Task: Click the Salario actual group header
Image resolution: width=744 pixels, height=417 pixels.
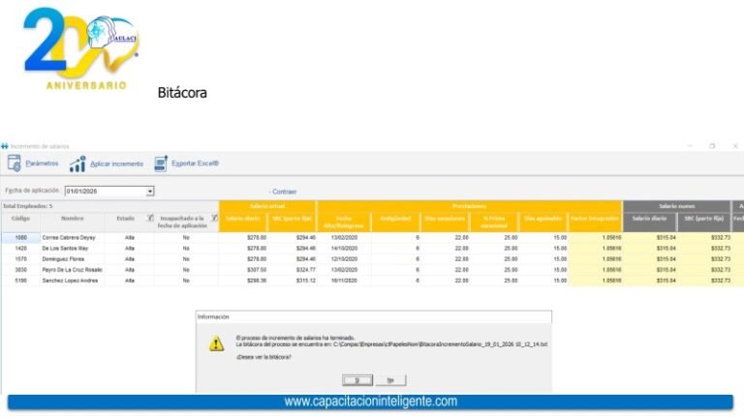Action: 267,206
